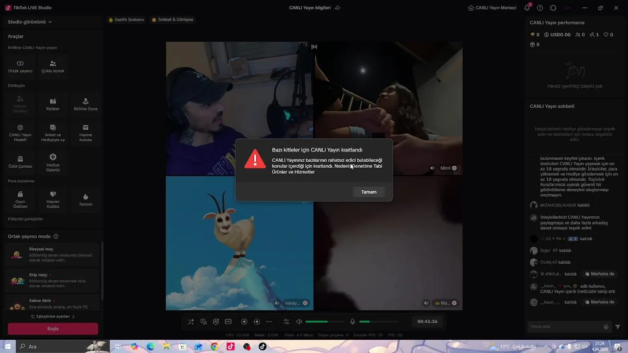Open the Çoklu konuk multi-guest tool
The width and height of the screenshot is (628, 353).
(53, 67)
